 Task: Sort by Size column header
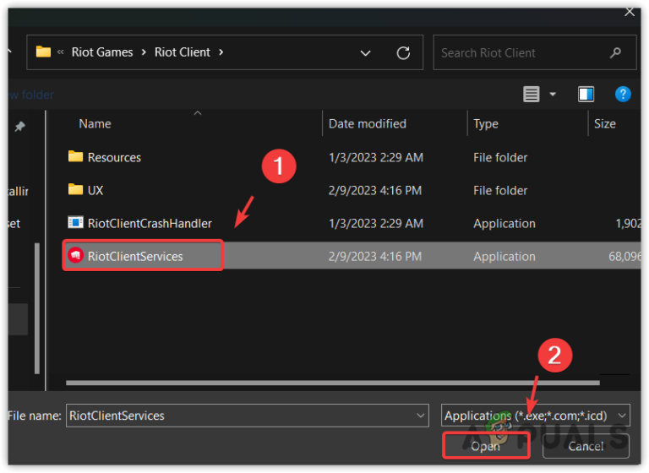(x=605, y=123)
